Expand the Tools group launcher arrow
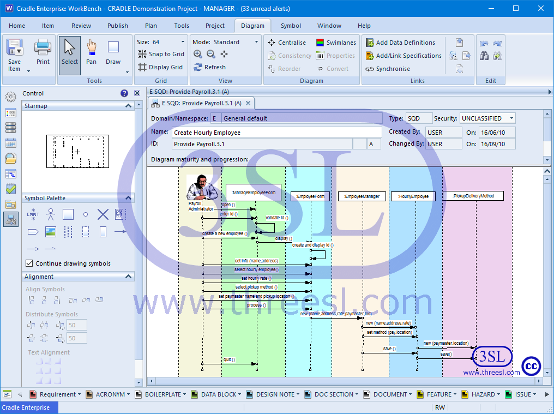The width and height of the screenshot is (554, 414). (x=127, y=73)
